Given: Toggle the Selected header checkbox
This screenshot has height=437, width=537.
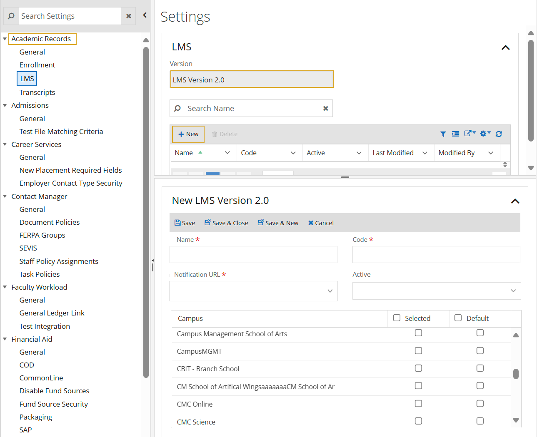Looking at the screenshot, I should tap(397, 318).
